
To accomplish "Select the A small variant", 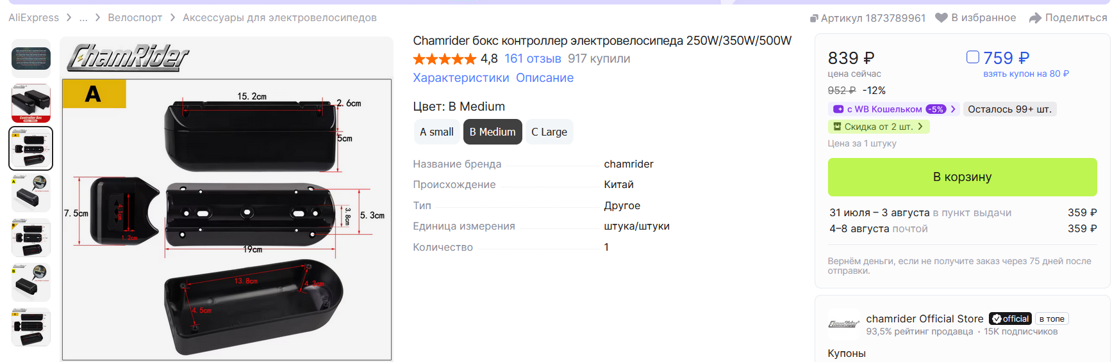I will (x=436, y=132).
